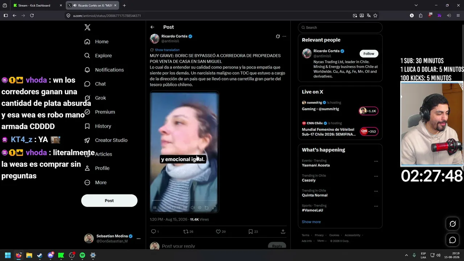Open more options for Yasmani Acosta trend
The width and height of the screenshot is (464, 261).
tap(376, 161)
